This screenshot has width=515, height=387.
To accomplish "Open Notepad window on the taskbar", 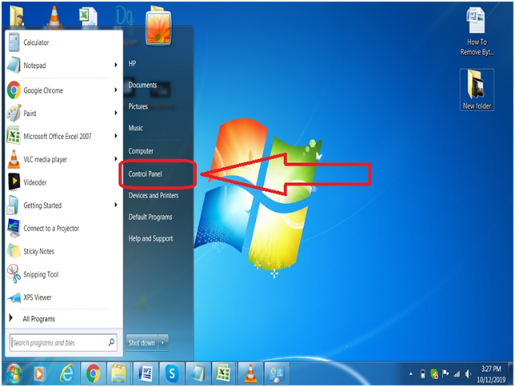I will tap(198, 373).
